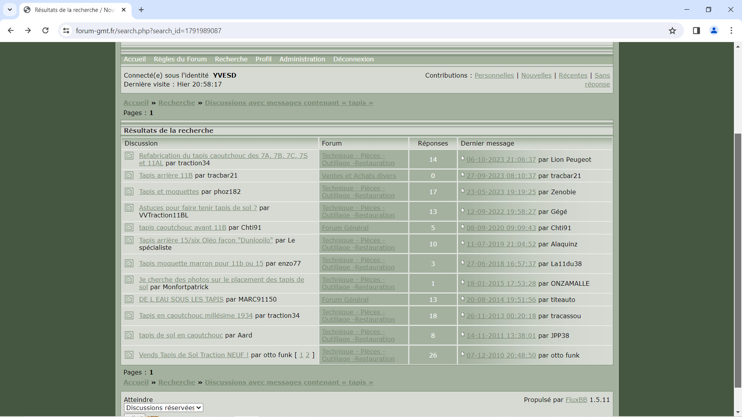The width and height of the screenshot is (742, 417).
Task: Open Profil in the nav bar
Action: (x=263, y=59)
